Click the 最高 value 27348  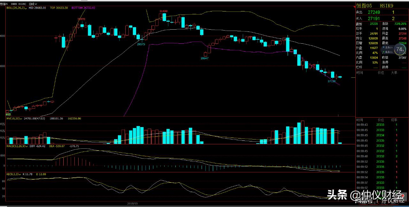coord(402,38)
